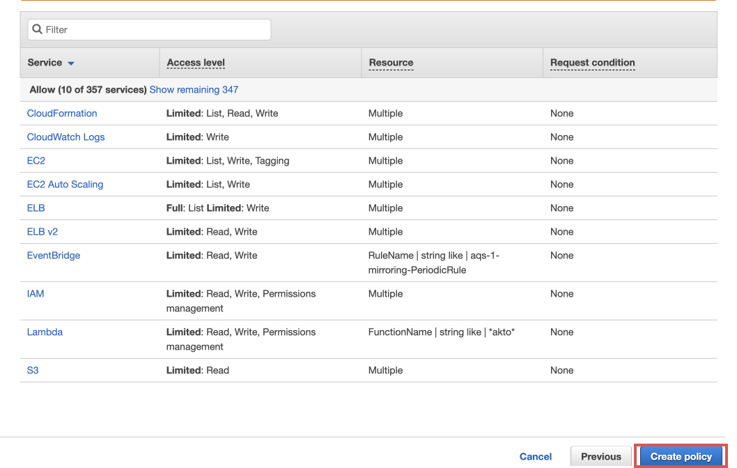Collapse the Service column sort dropdown
The width and height of the screenshot is (737, 468).
[70, 62]
